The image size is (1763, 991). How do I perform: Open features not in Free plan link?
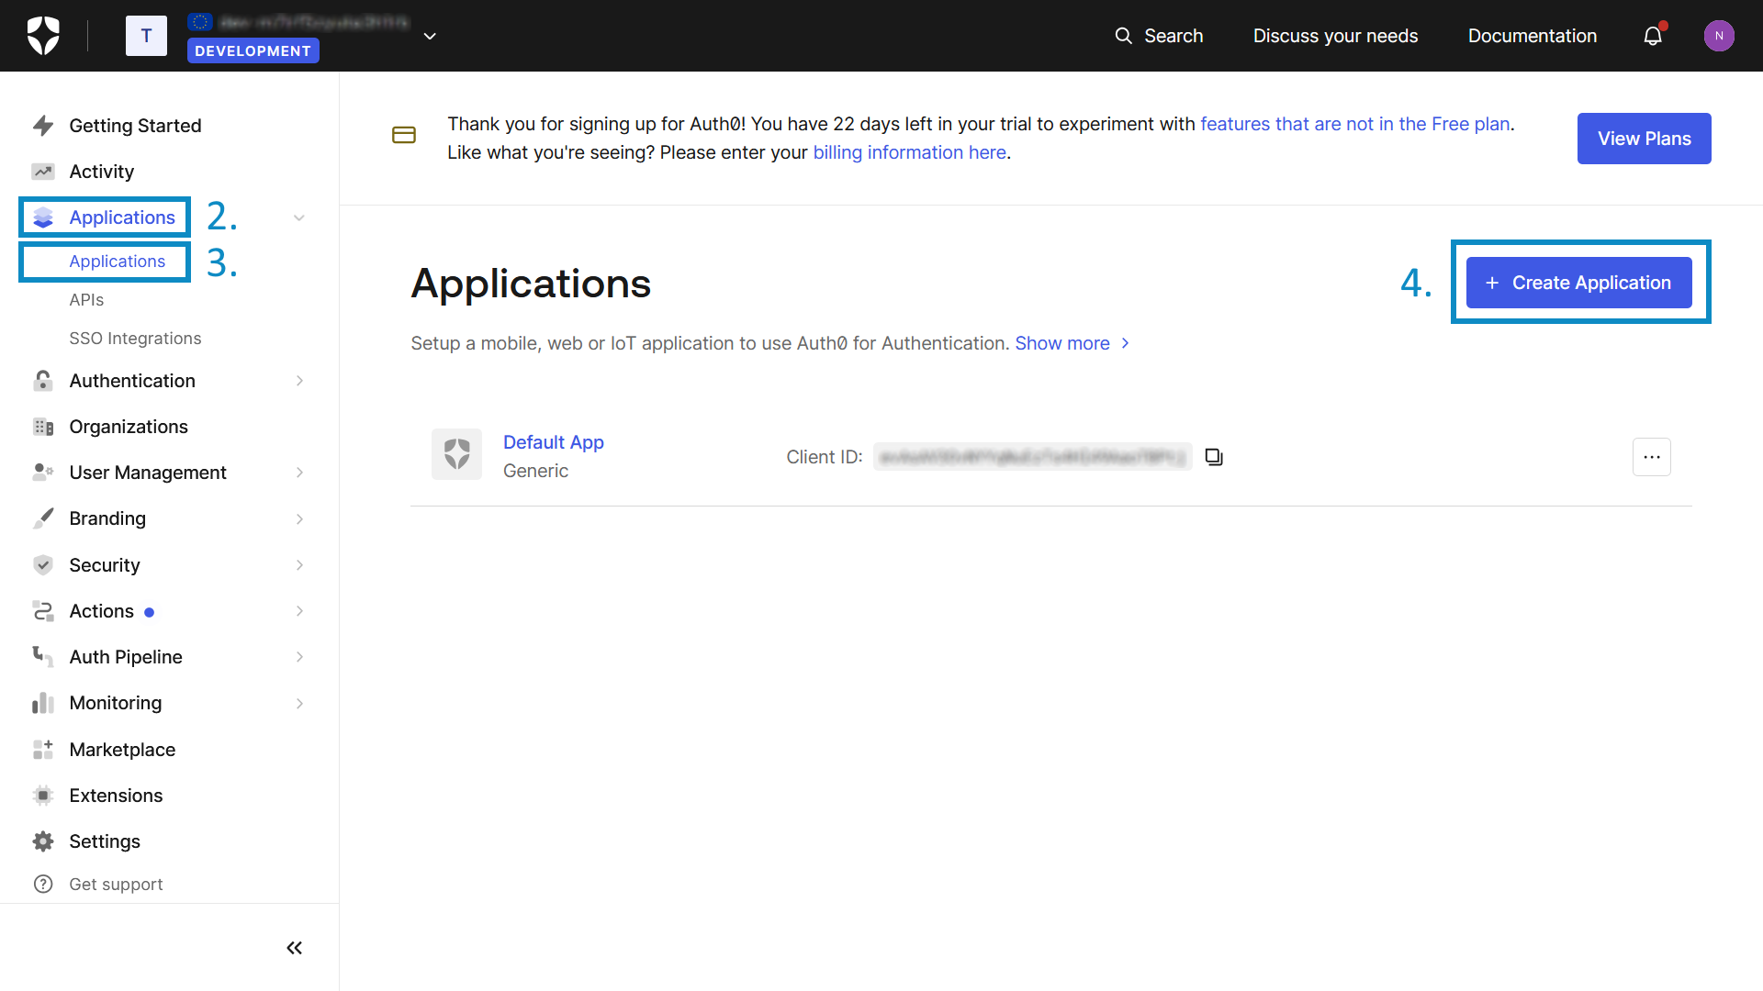(x=1354, y=124)
